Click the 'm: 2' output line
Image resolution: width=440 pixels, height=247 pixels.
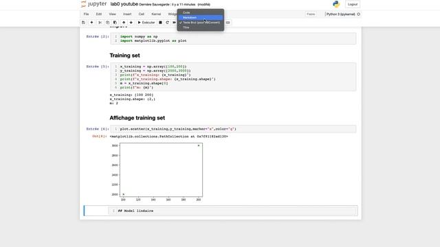pyautogui.click(x=113, y=104)
